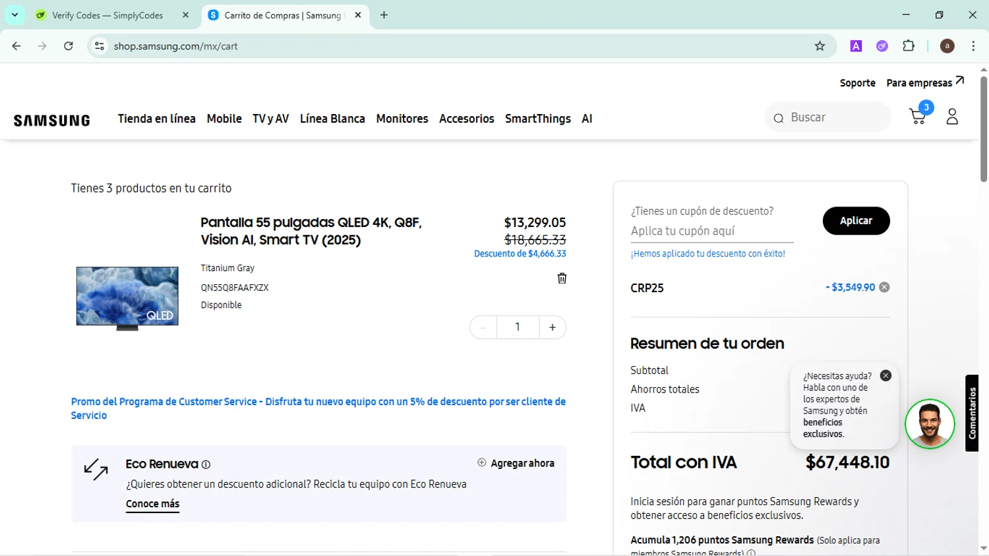The height and width of the screenshot is (556, 989).
Task: Click the Eco Renueva arrows icon
Action: [96, 470]
